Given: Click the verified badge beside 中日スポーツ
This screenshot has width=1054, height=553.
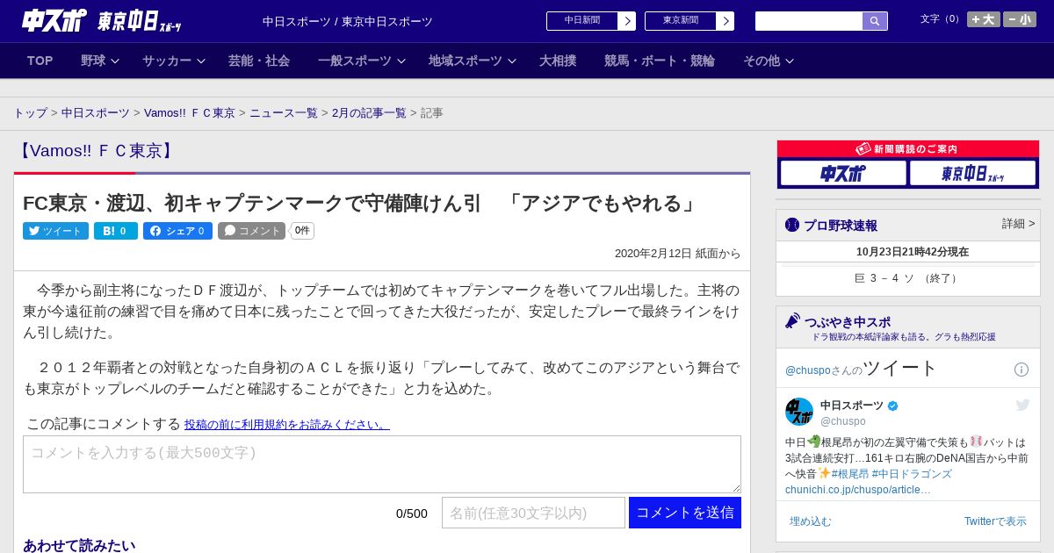Looking at the screenshot, I should 893,406.
